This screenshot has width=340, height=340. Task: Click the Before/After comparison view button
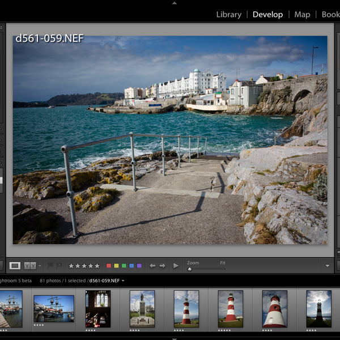click(x=30, y=265)
